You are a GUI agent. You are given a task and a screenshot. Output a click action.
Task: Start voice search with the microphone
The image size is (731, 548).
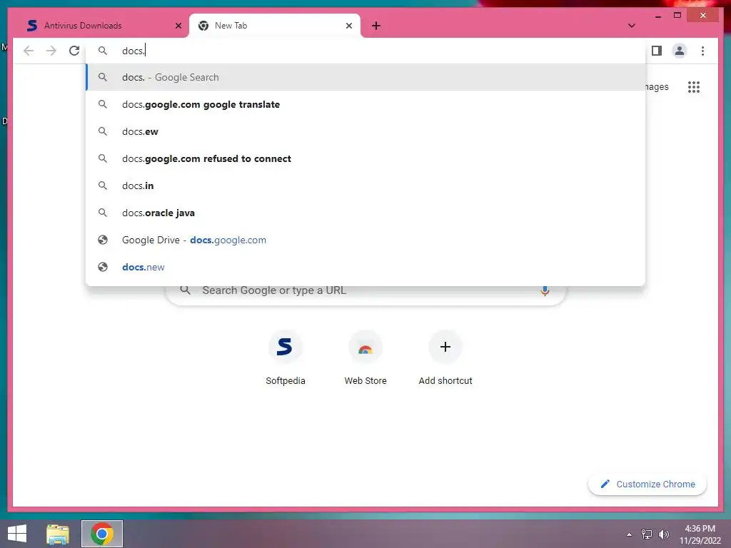[x=545, y=291]
